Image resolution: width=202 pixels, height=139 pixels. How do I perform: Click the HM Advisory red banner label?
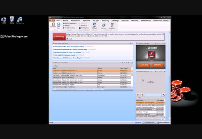pos(59,36)
